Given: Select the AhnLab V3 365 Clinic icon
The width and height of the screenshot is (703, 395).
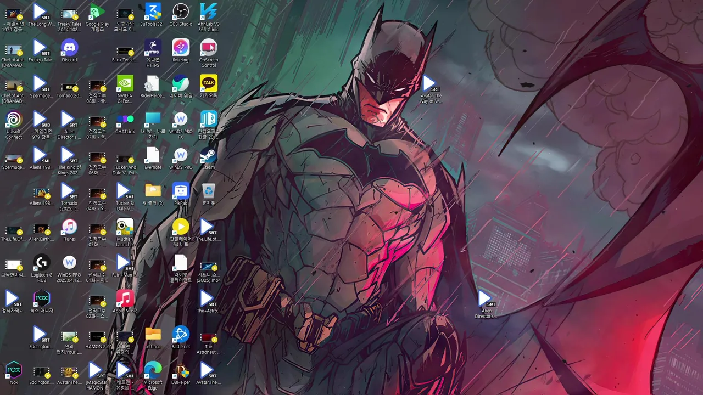Looking at the screenshot, I should [x=209, y=18].
